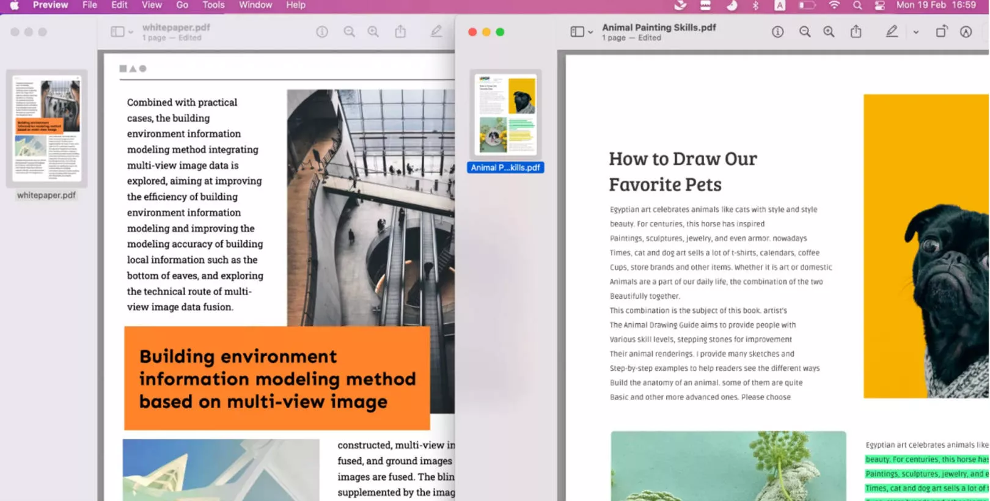Zoom in on whitepaper.pdf window
This screenshot has height=501, width=990.
point(373,32)
